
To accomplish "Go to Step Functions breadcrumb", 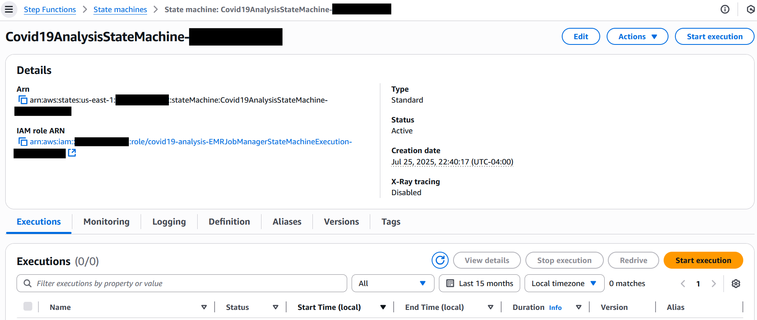I will click(x=50, y=9).
